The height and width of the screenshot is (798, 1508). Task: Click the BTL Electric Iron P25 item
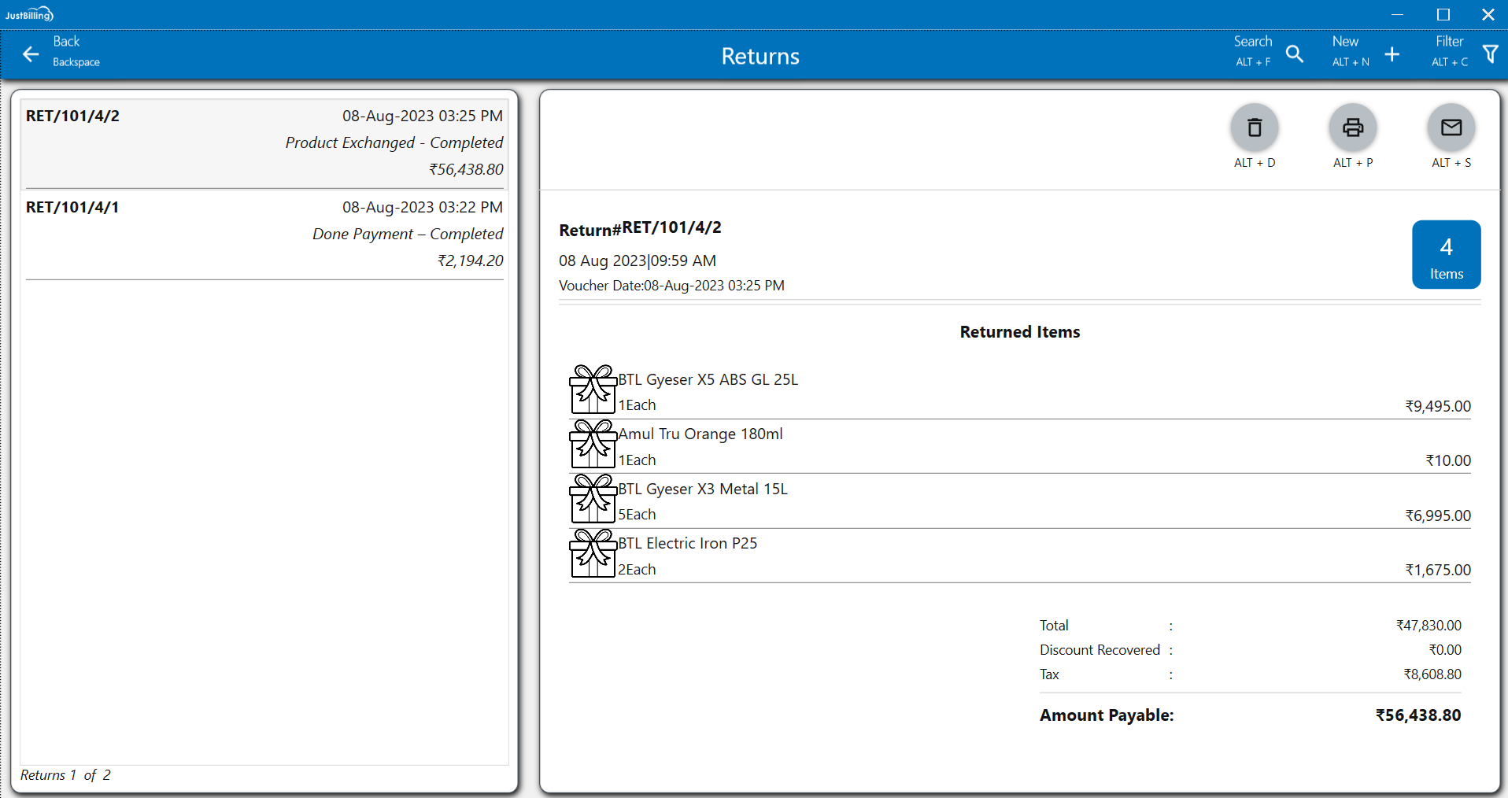687,543
